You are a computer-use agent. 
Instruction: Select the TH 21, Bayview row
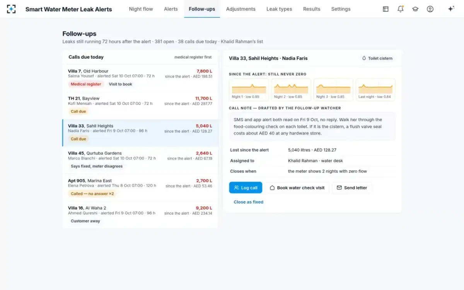click(x=140, y=106)
